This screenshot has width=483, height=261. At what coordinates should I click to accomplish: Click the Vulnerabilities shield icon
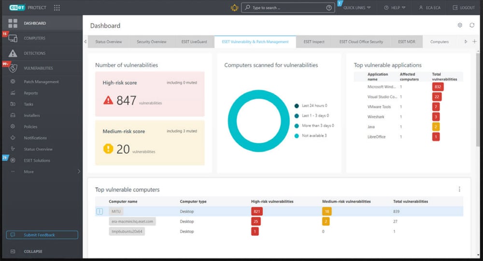click(13, 68)
